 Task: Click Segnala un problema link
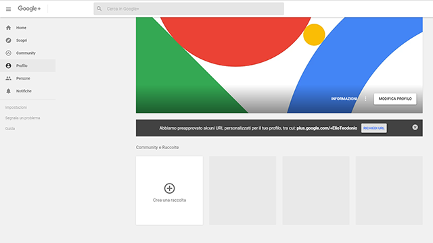click(x=22, y=118)
